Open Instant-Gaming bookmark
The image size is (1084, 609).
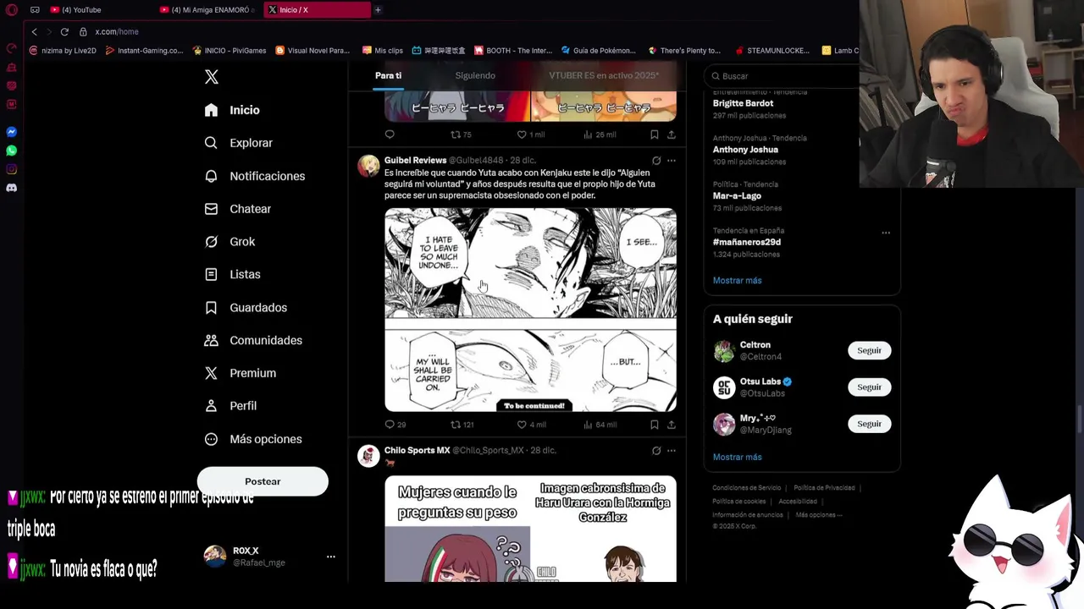tap(144, 51)
